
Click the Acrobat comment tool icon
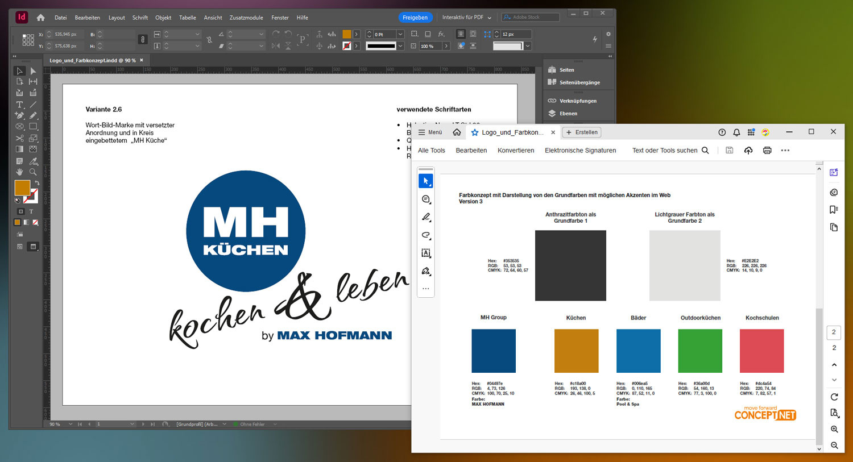pyautogui.click(x=426, y=199)
